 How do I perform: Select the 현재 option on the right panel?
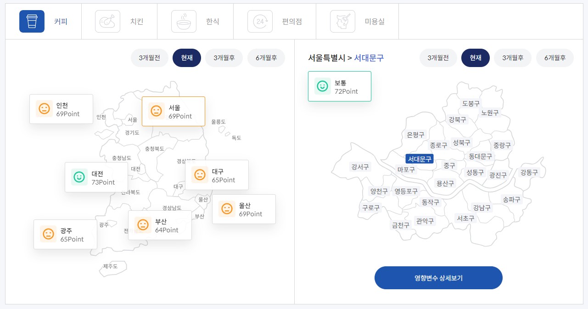[x=475, y=58]
